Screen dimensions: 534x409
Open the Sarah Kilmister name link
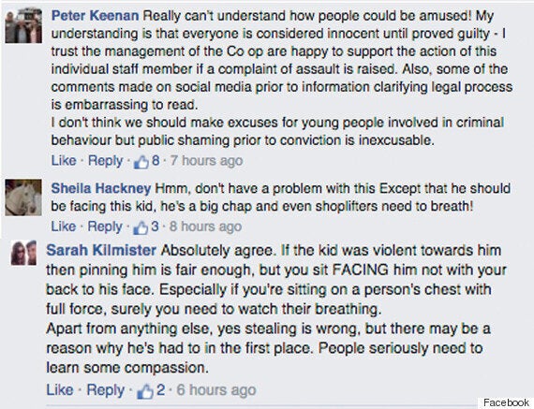point(101,251)
